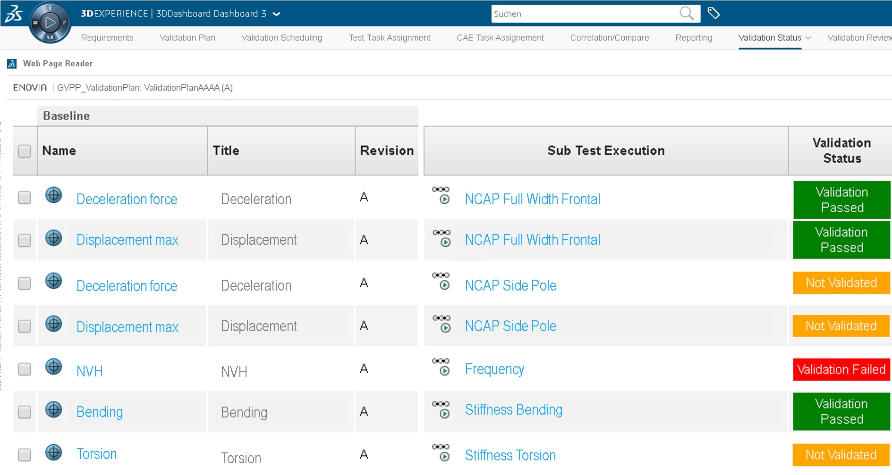
Task: Open the Validation Status tab chevron
Action: [x=808, y=38]
